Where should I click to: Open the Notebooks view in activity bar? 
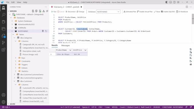pyautogui.click(x=3, y=22)
